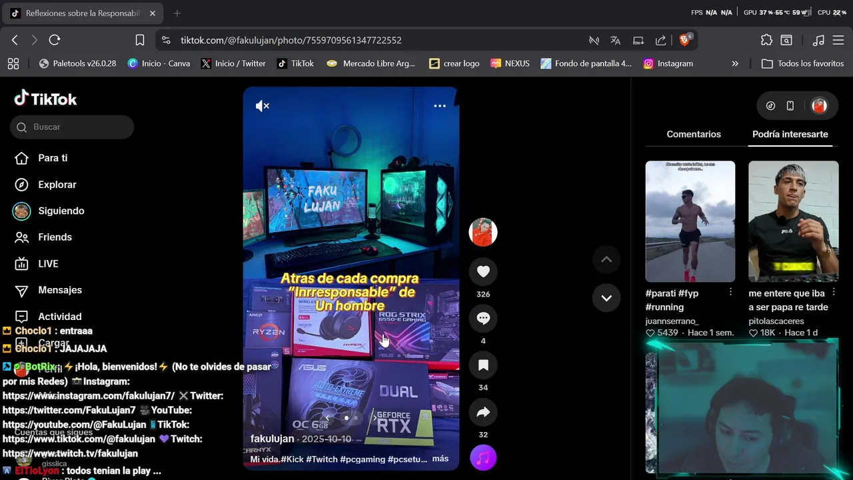Click the Buscar search field
The image size is (853, 480).
(72, 127)
